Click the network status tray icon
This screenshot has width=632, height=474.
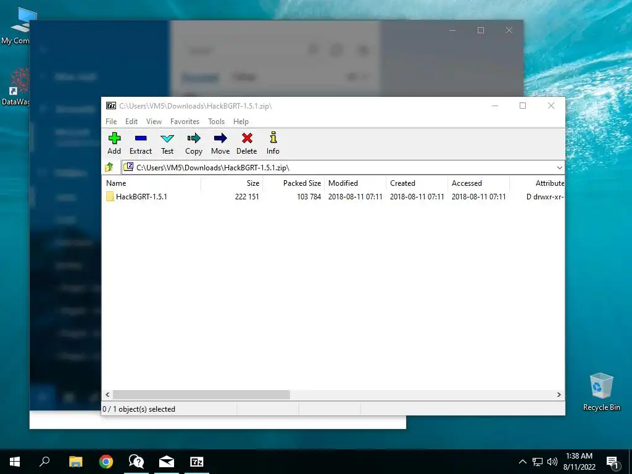[x=538, y=462]
